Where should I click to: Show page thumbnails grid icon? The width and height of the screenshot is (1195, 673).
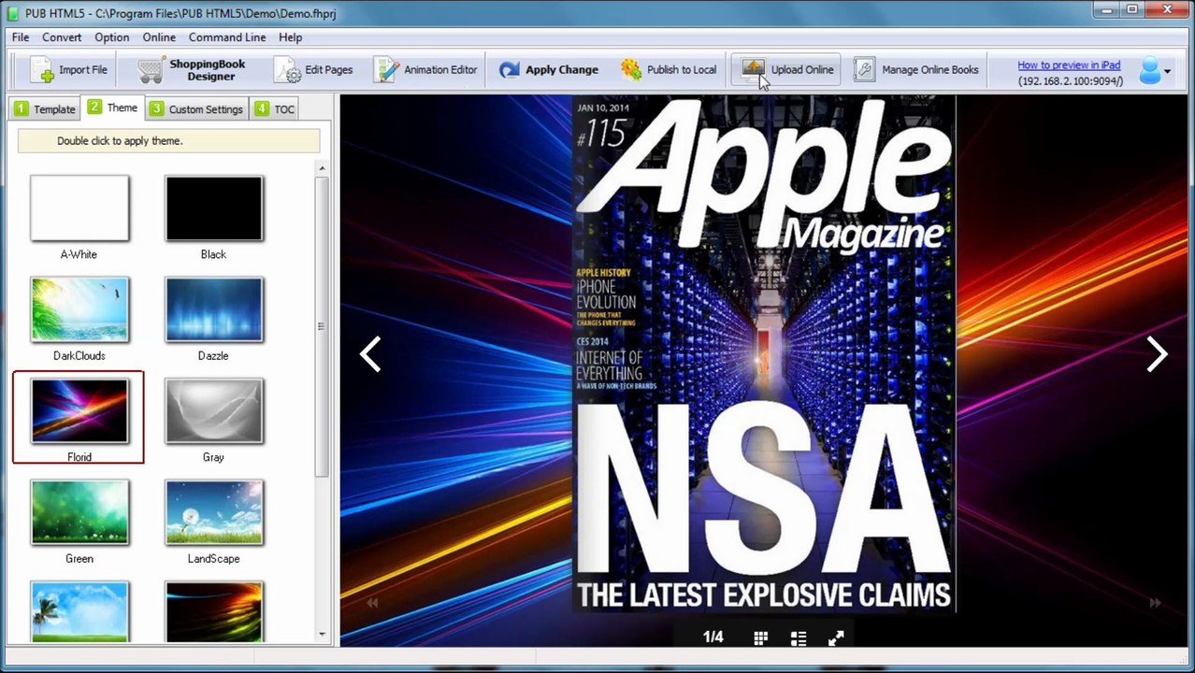(761, 638)
